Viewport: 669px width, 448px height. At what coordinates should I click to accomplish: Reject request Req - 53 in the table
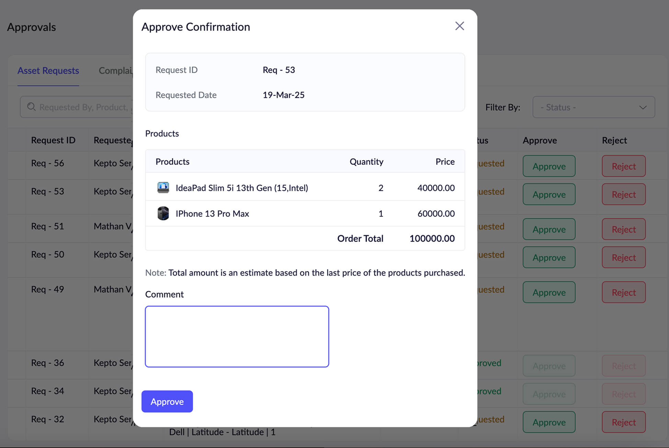pyautogui.click(x=624, y=194)
